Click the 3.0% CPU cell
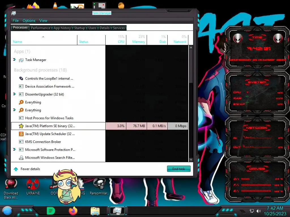This screenshot has height=217, width=290. pyautogui.click(x=116, y=126)
